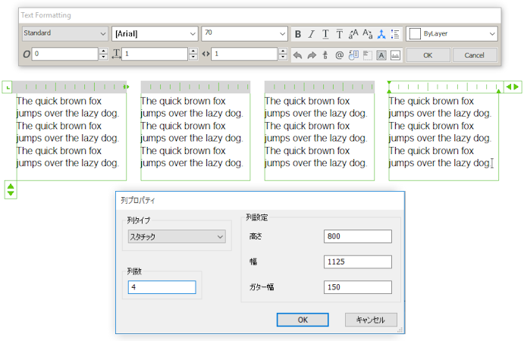Click the tab-stop type box at ruler left
Image resolution: width=524 pixels, height=341 pixels.
(7, 87)
